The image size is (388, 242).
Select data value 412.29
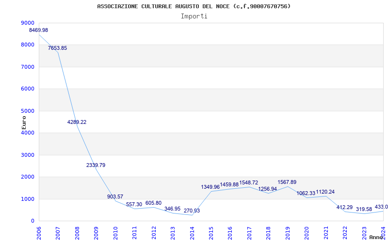click(344, 208)
